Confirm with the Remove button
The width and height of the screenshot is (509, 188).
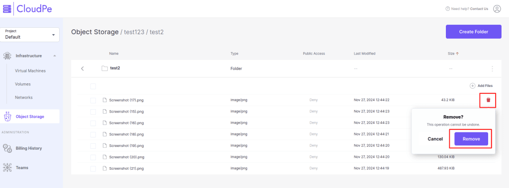tap(471, 139)
